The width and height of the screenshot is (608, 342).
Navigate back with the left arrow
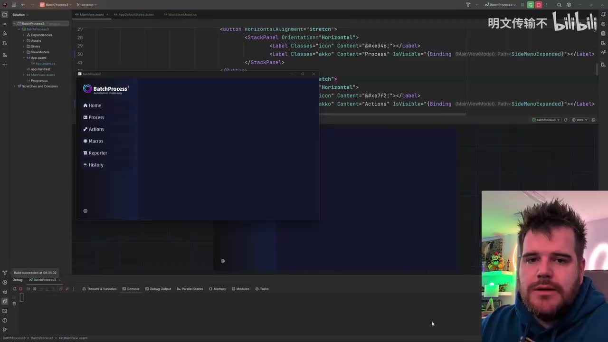[23, 5]
